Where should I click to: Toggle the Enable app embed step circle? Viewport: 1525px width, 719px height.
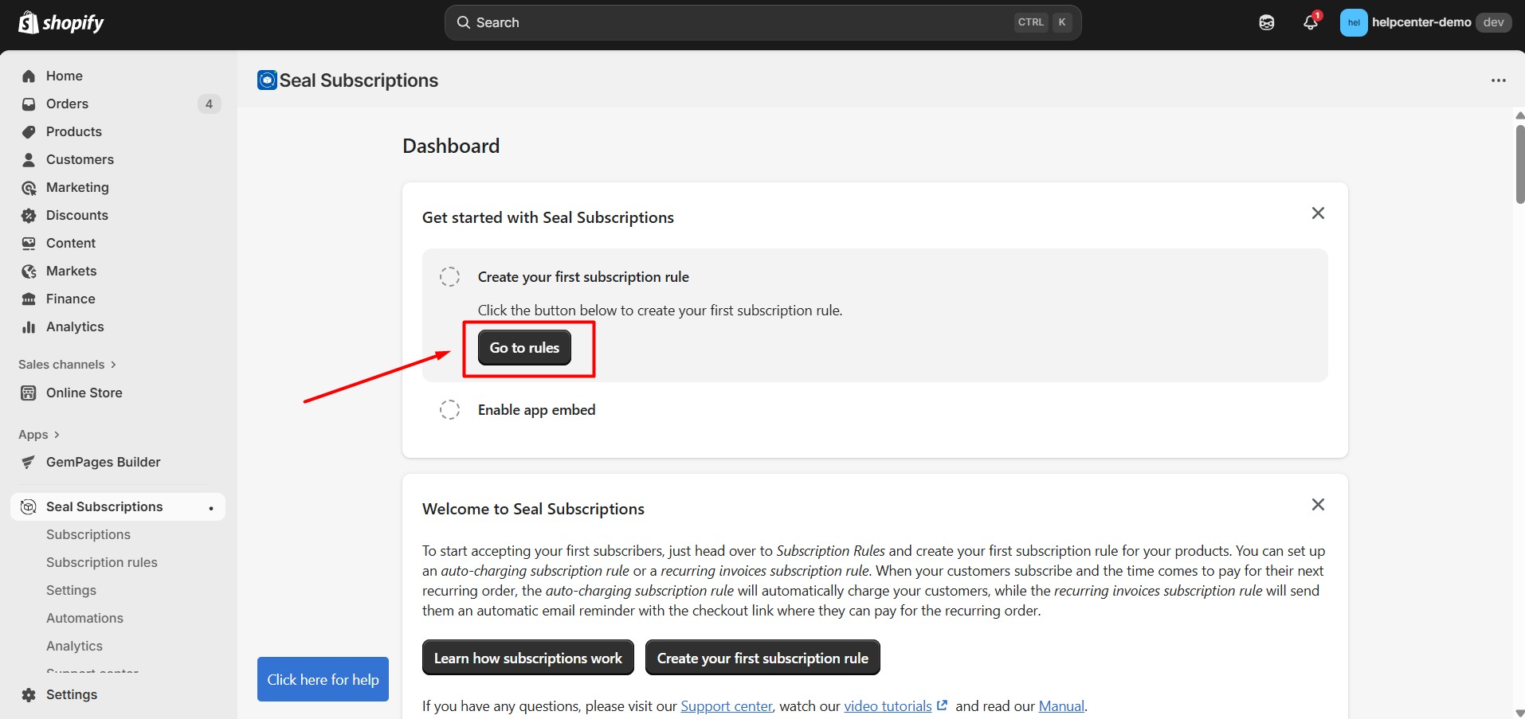[x=449, y=410]
